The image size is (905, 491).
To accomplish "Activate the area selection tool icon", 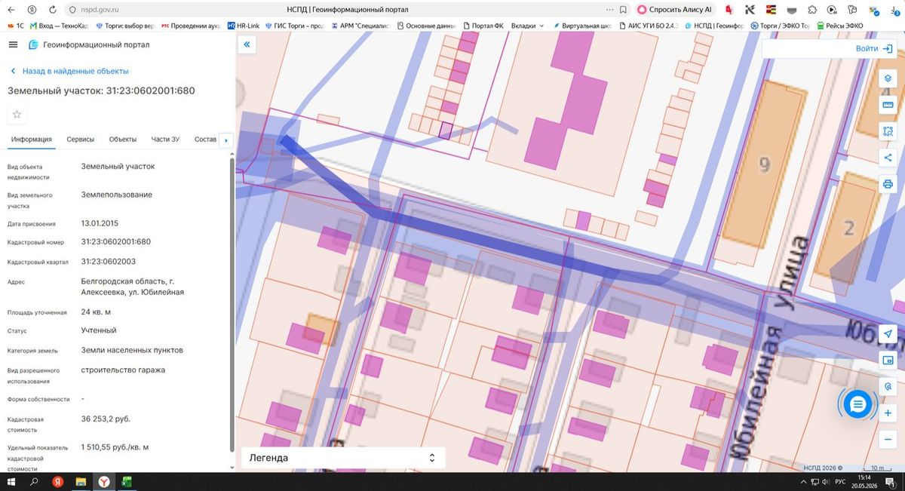I will [888, 131].
